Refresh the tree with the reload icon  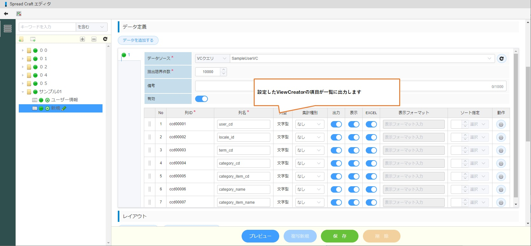click(105, 39)
